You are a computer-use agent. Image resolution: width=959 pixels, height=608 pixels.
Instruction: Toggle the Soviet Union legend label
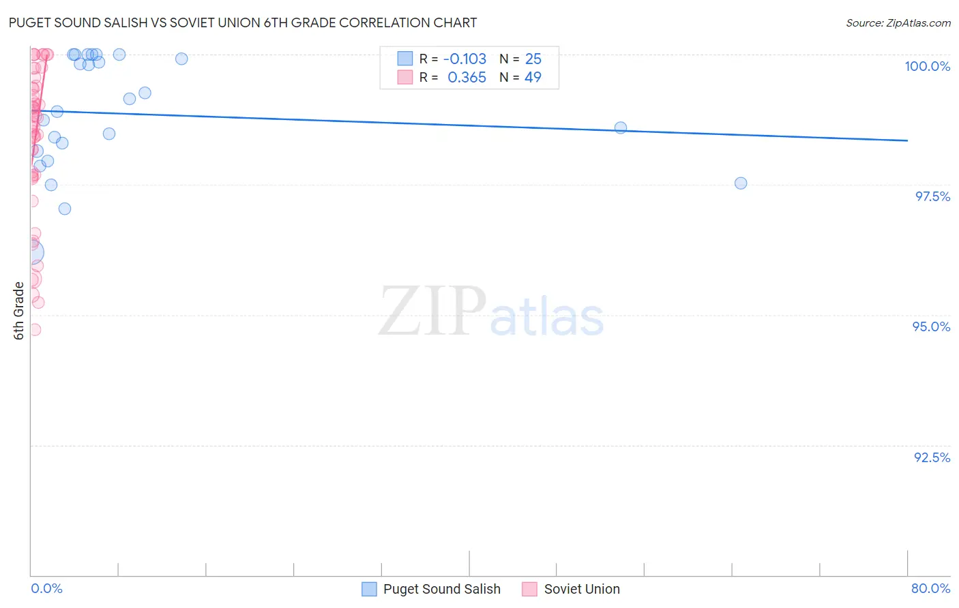click(582, 589)
